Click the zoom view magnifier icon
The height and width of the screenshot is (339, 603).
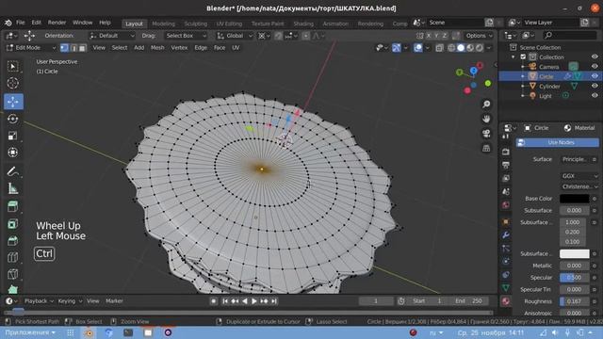click(486, 105)
